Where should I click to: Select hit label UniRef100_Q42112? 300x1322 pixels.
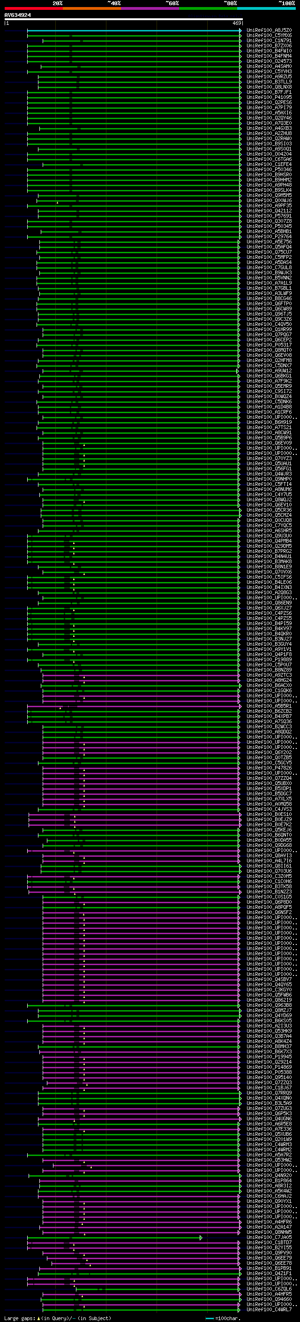click(269, 211)
